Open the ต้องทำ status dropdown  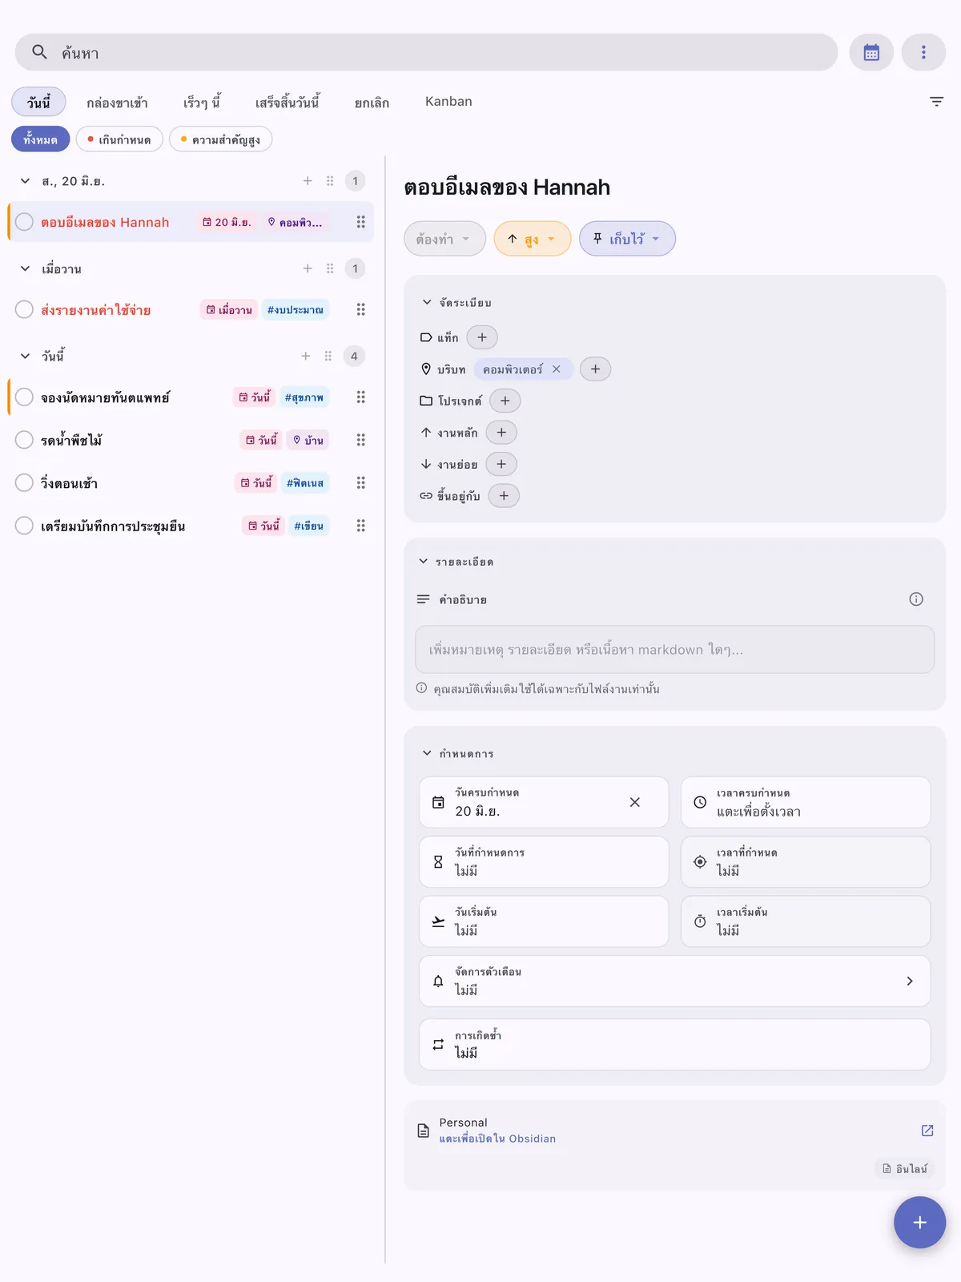click(x=444, y=239)
